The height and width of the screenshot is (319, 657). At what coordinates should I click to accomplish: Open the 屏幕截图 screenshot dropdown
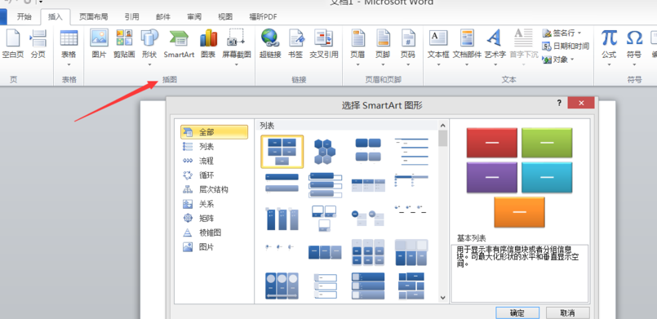[x=237, y=48]
